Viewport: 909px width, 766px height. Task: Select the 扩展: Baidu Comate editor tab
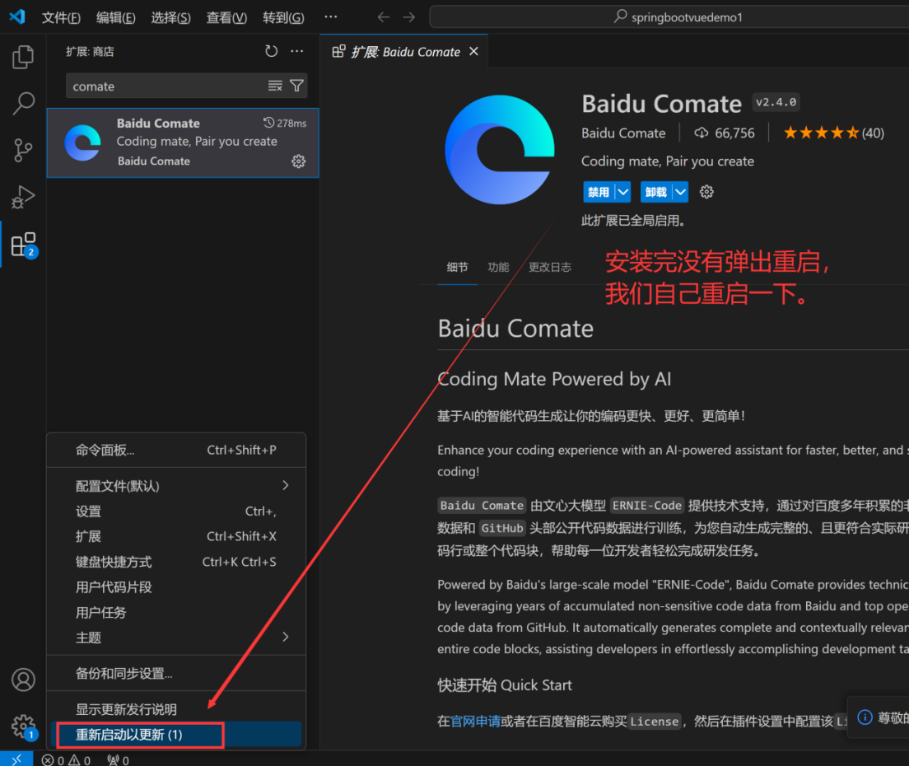(404, 52)
